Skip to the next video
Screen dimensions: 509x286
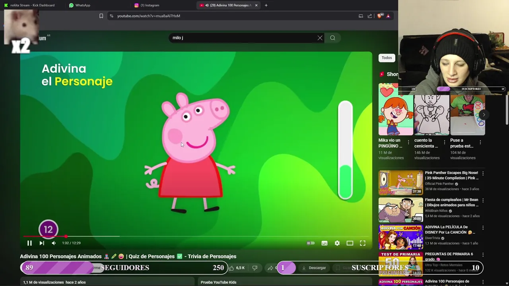pyautogui.click(x=42, y=243)
